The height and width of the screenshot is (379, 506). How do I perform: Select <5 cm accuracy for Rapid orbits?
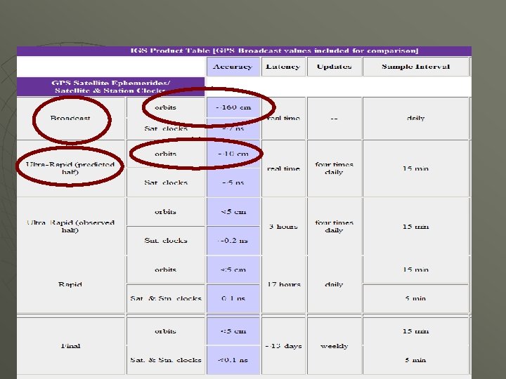[233, 270]
